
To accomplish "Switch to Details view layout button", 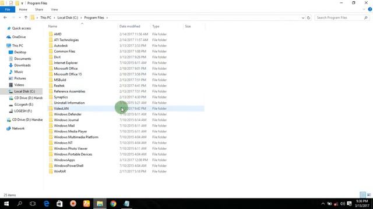I will tap(363, 194).
